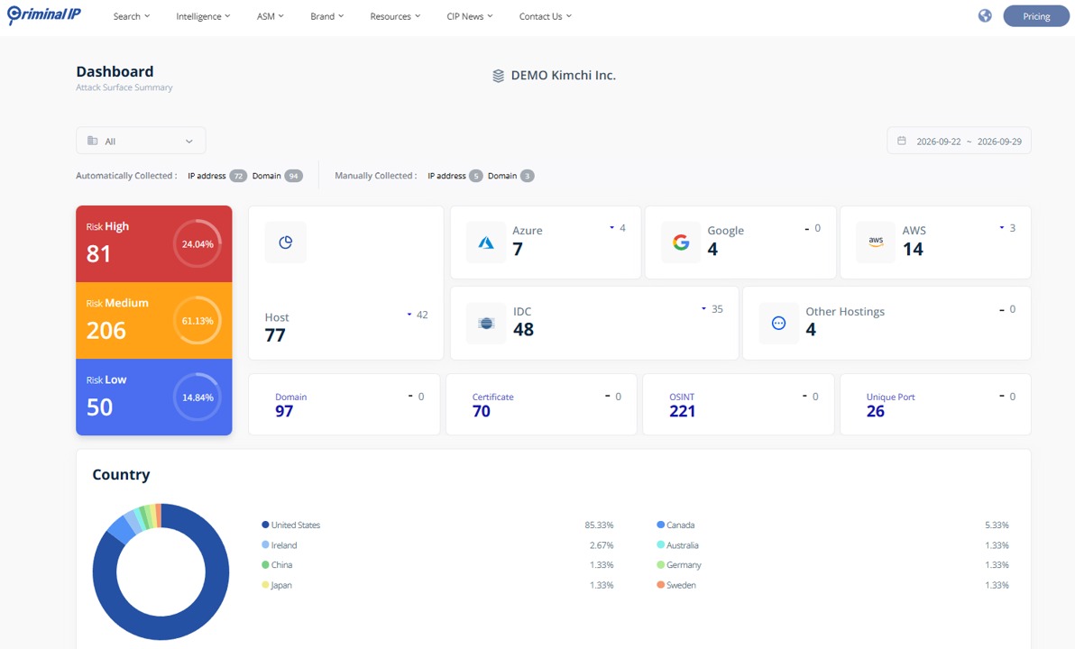The width and height of the screenshot is (1075, 649).
Task: Open the Host 77 card
Action: (x=345, y=282)
